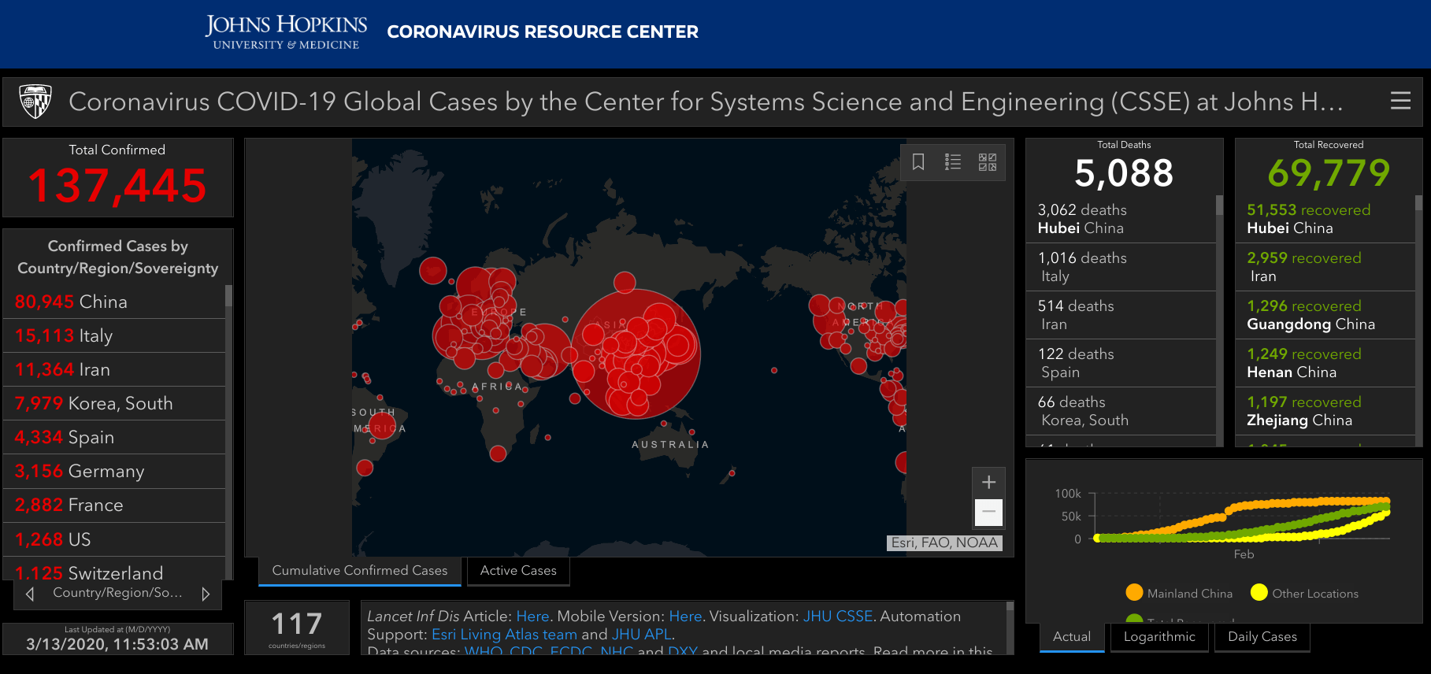Select Germany row with 3,156 cases
The image size is (1431, 674).
pyautogui.click(x=114, y=471)
